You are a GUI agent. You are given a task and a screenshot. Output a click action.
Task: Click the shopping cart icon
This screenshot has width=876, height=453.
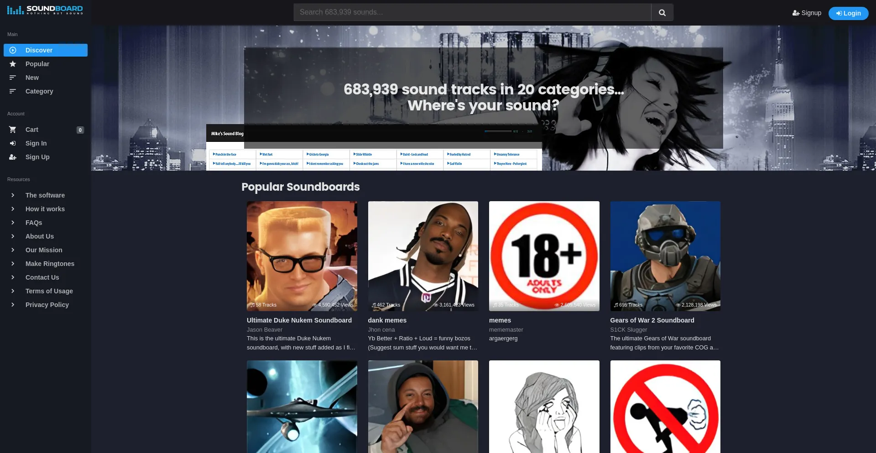point(13,130)
